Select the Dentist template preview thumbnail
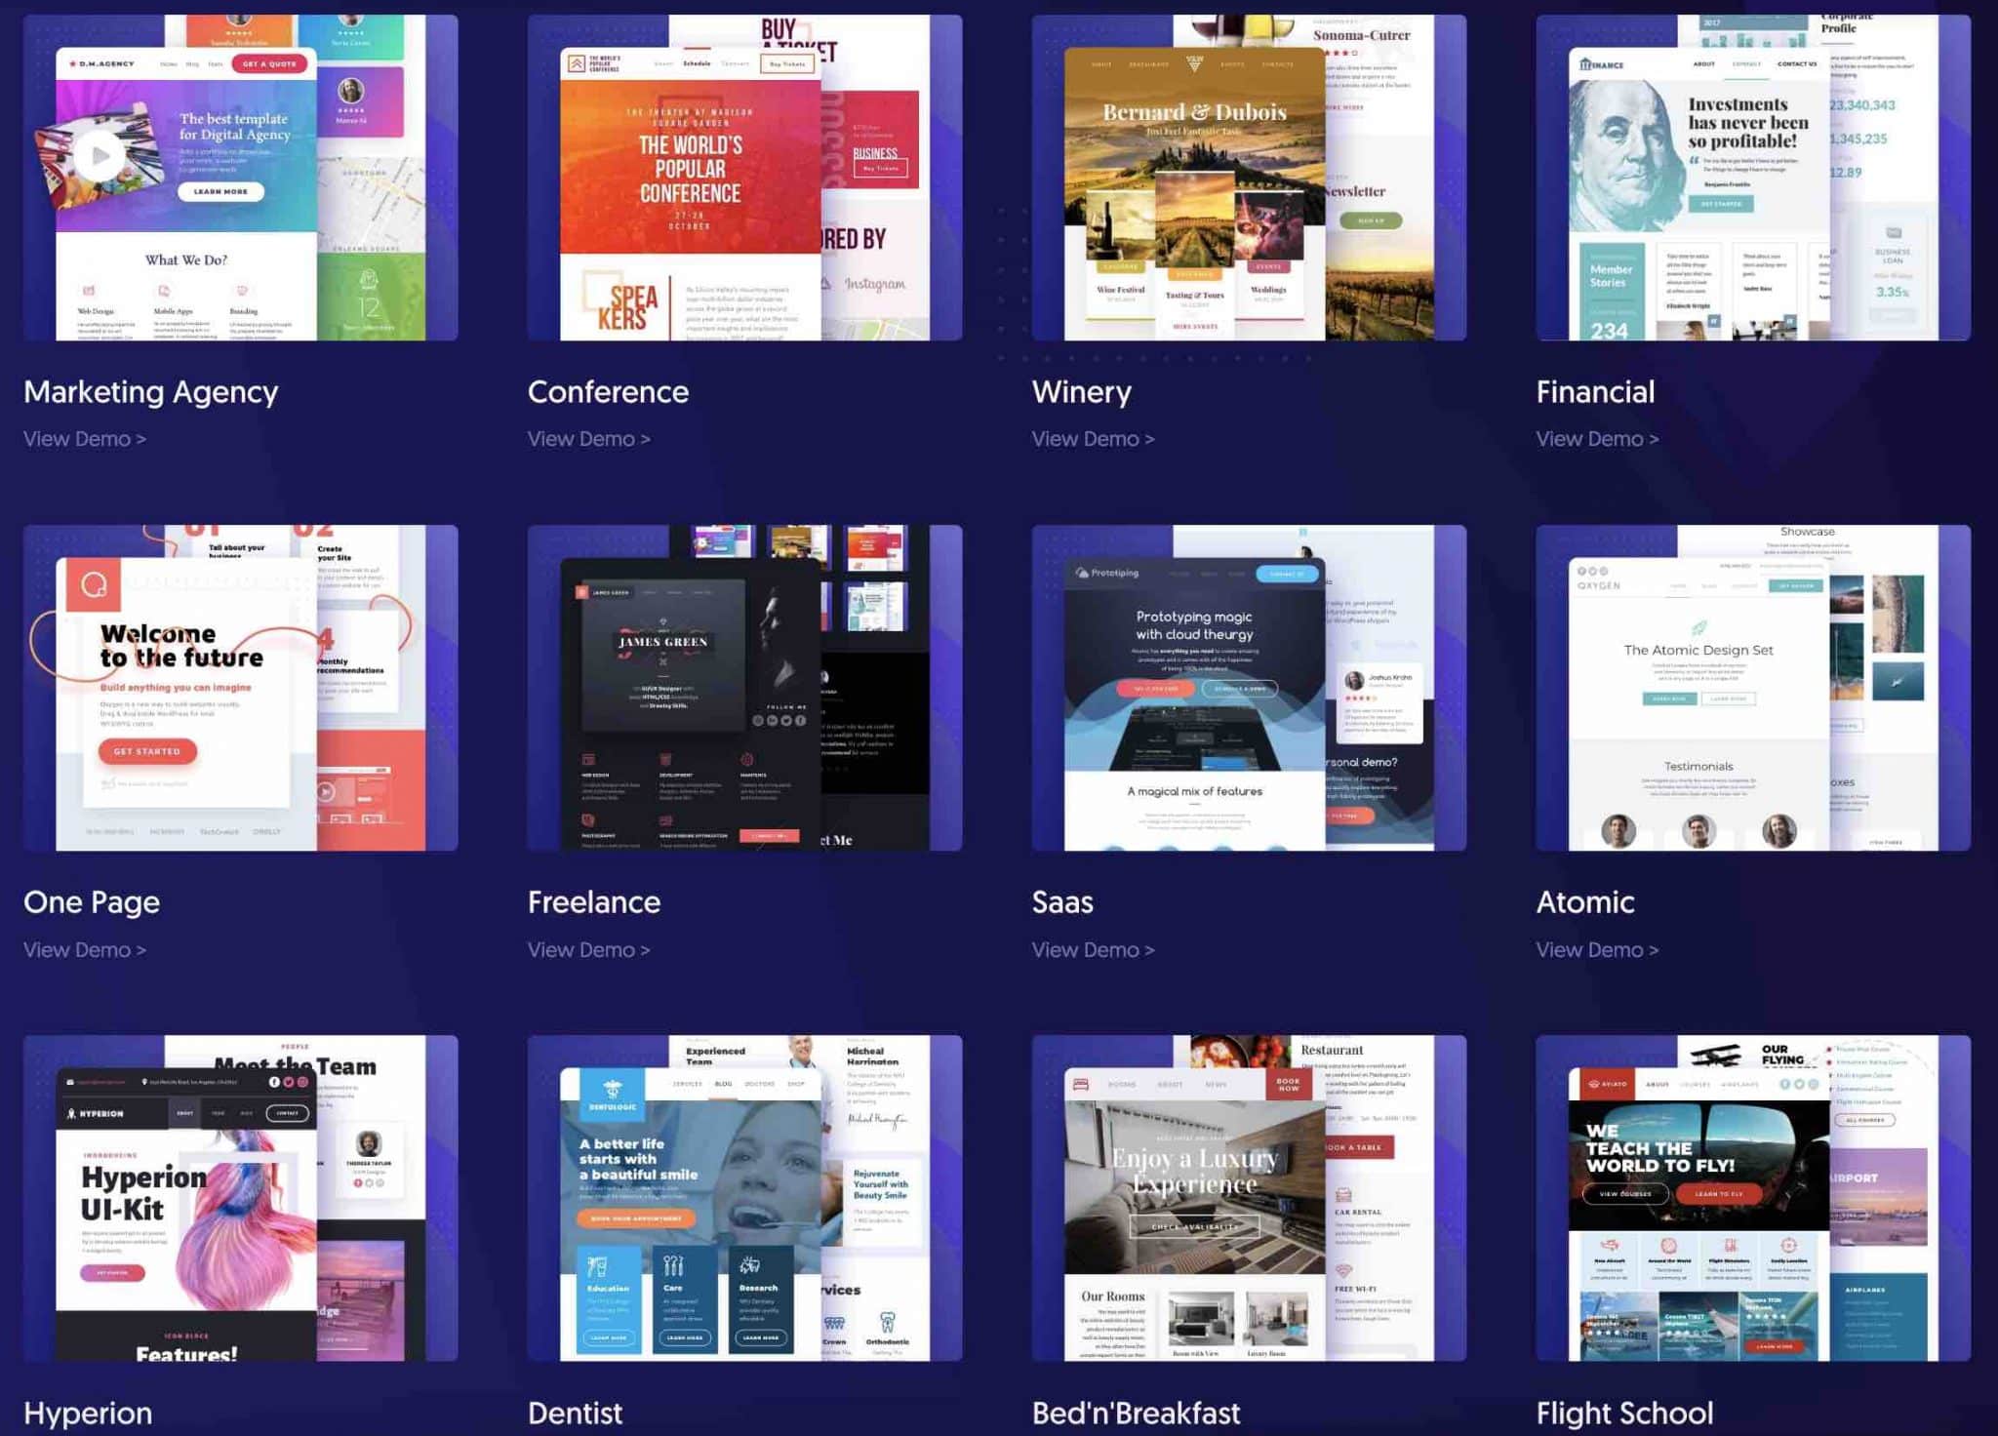 pyautogui.click(x=744, y=1198)
